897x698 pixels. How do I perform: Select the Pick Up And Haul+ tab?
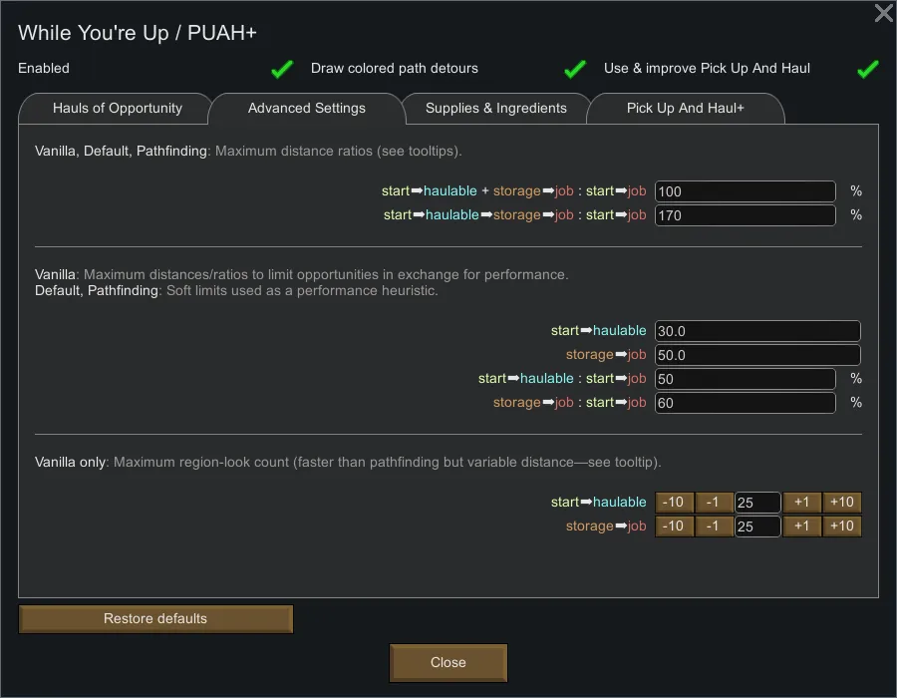685,109
